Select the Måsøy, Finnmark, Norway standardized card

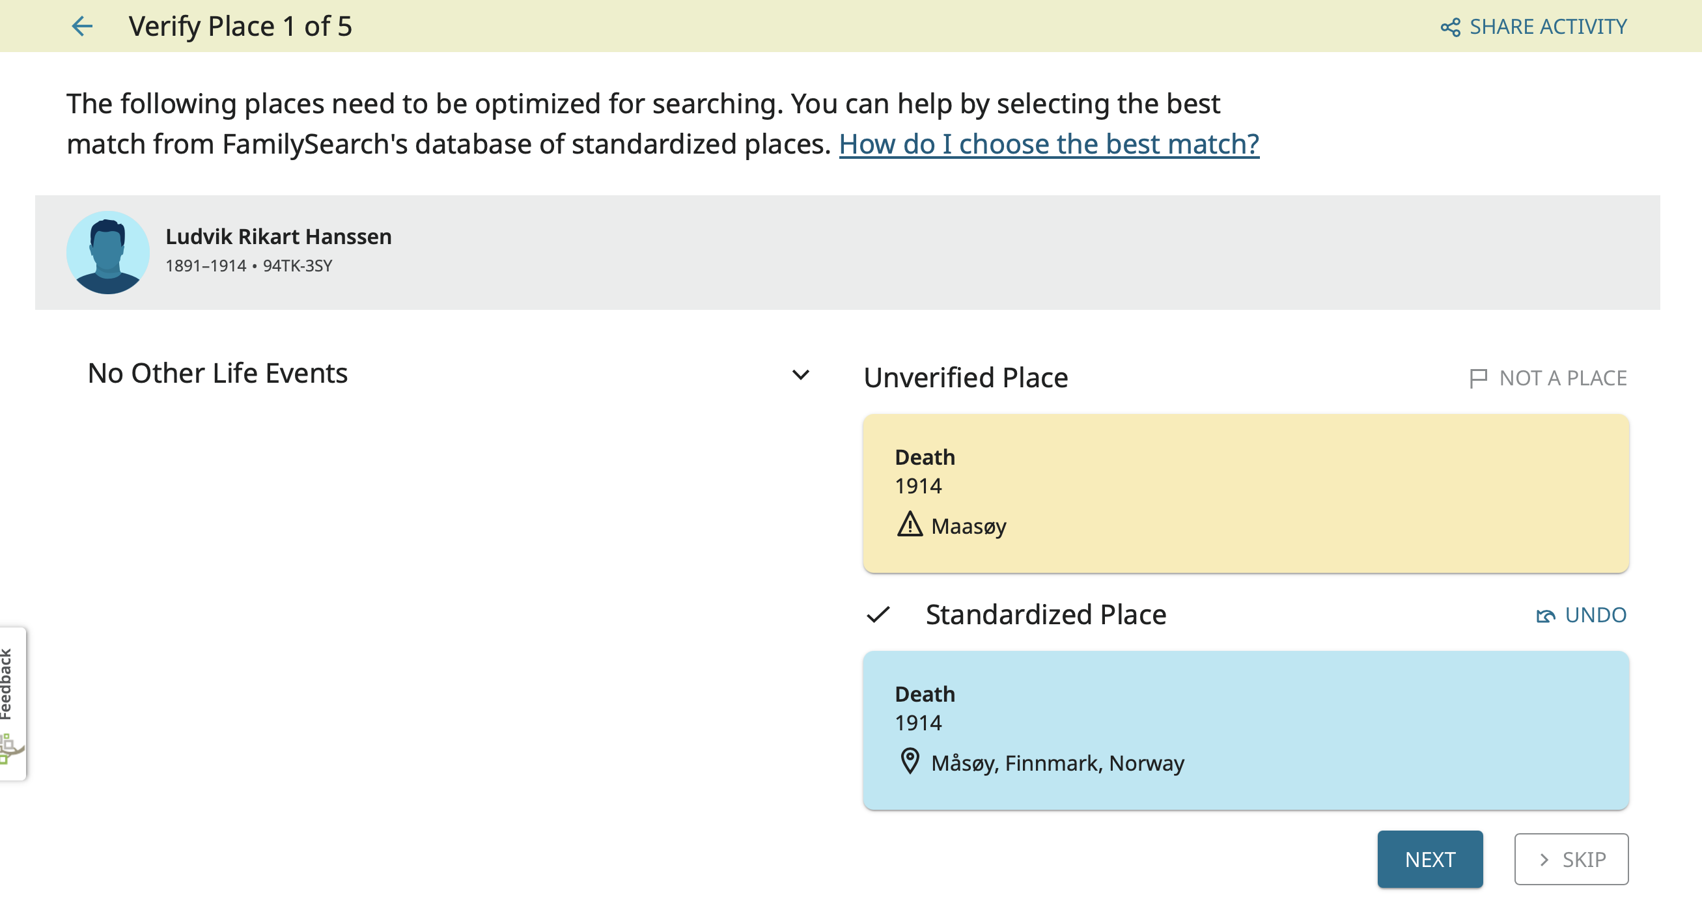coord(1245,730)
